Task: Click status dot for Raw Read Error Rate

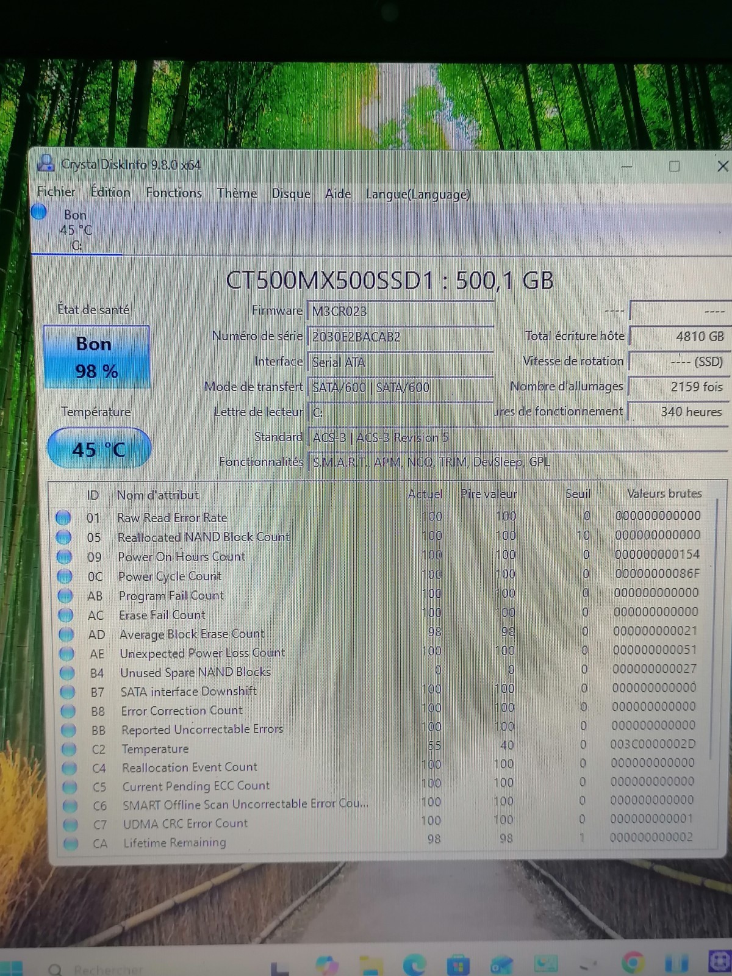Action: tap(63, 518)
